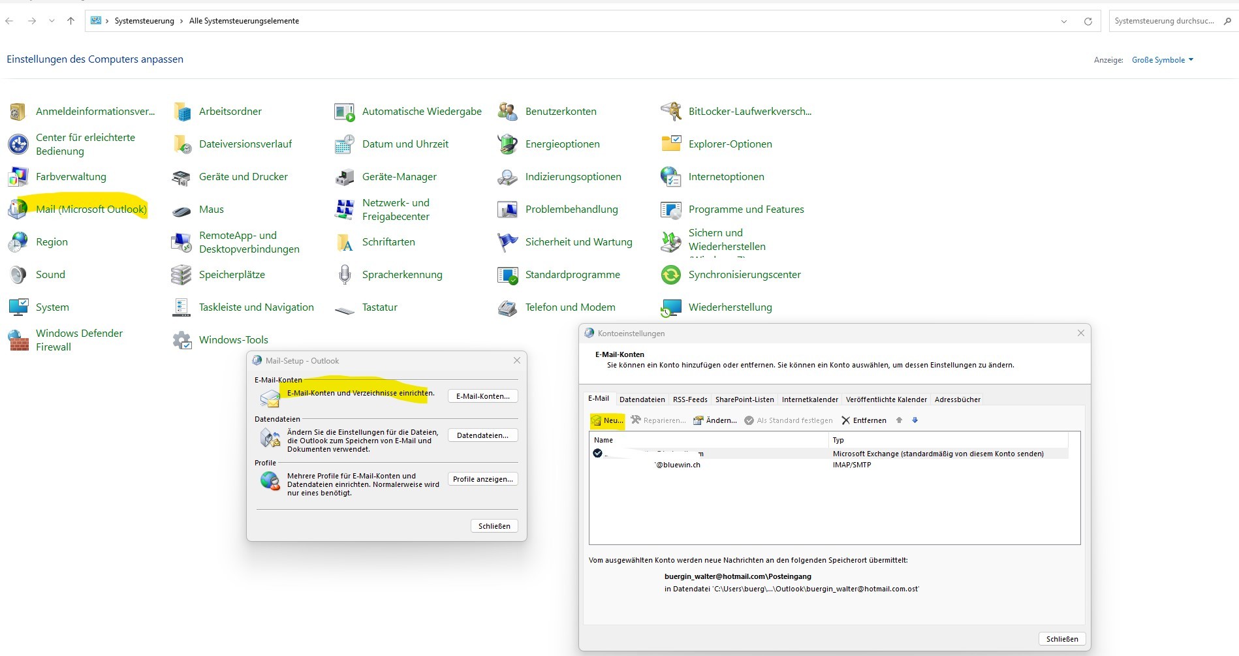Open the Synchronisierungscenter icon
This screenshot has height=656, width=1239.
coord(671,275)
